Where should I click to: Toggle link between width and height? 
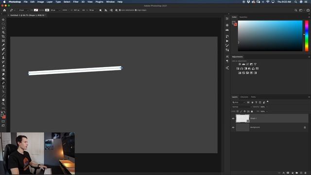point(84,10)
